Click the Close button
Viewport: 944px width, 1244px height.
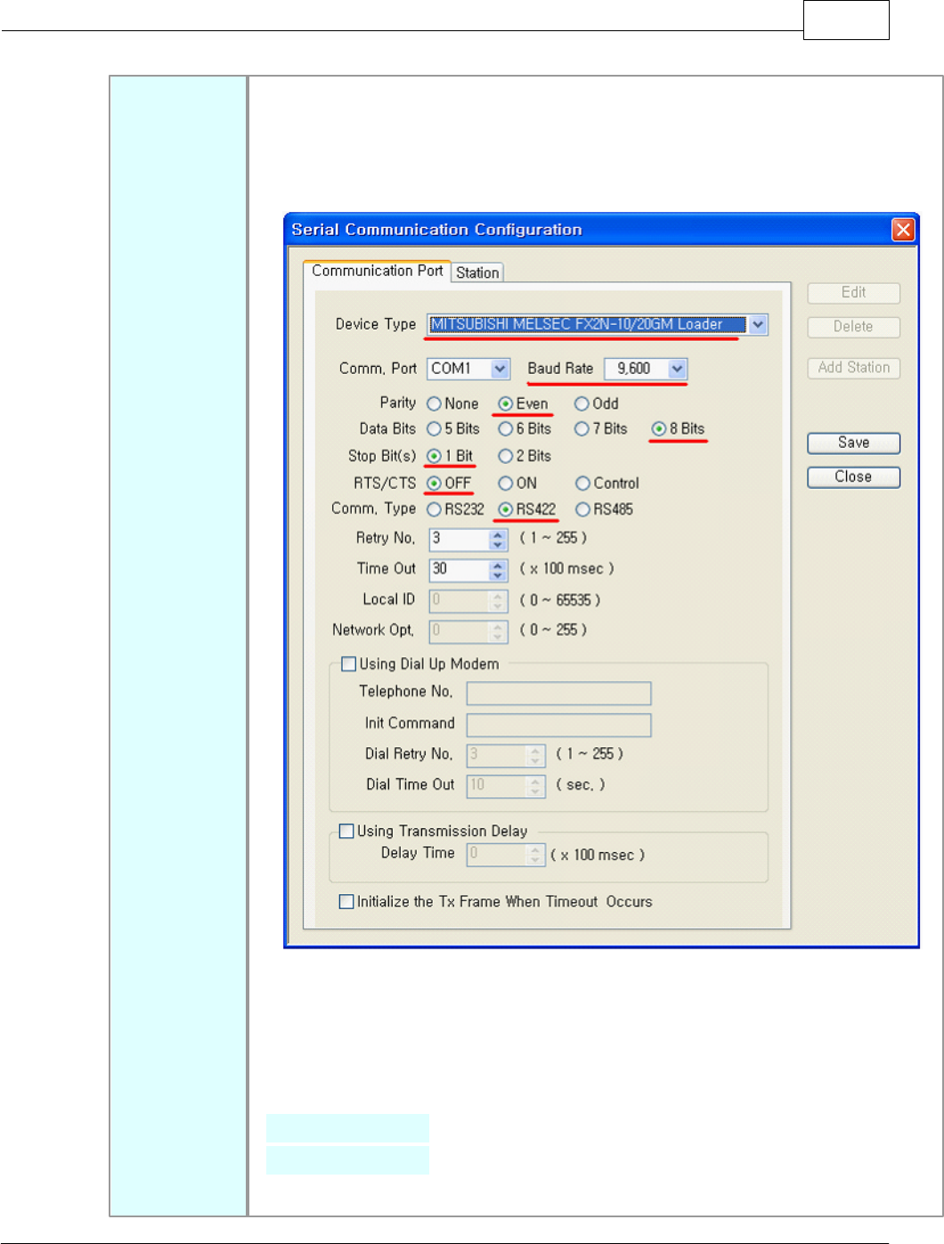pos(853,477)
